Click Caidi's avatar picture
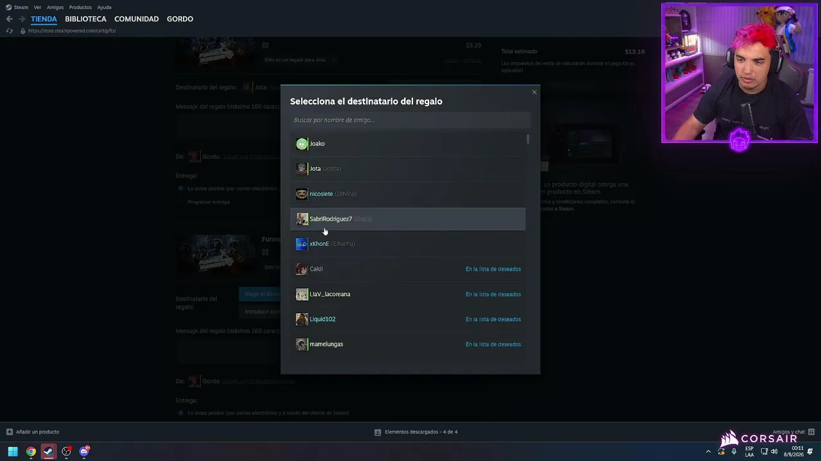Viewport: 821px width, 461px height. [x=301, y=269]
